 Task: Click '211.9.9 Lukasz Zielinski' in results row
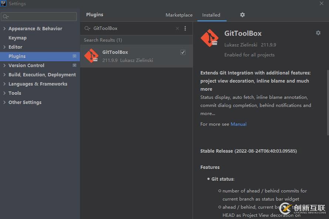pyautogui.click(x=128, y=60)
